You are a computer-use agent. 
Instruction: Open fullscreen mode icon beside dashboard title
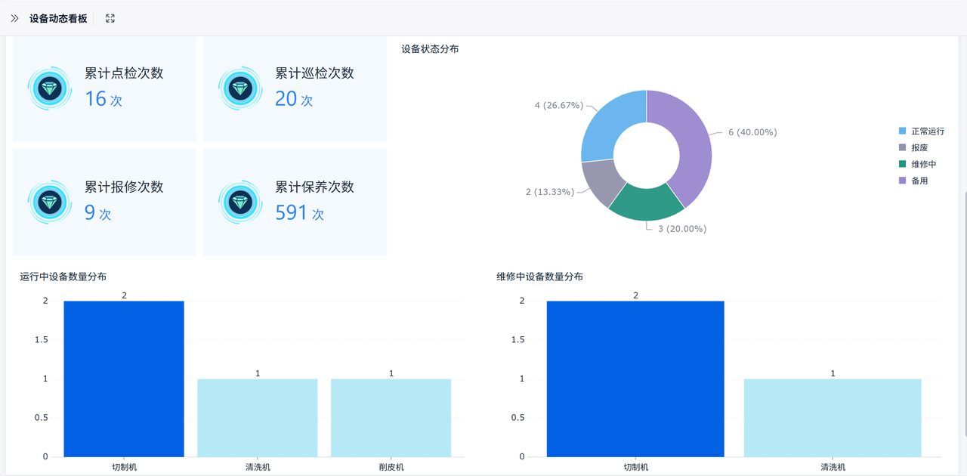(x=110, y=18)
